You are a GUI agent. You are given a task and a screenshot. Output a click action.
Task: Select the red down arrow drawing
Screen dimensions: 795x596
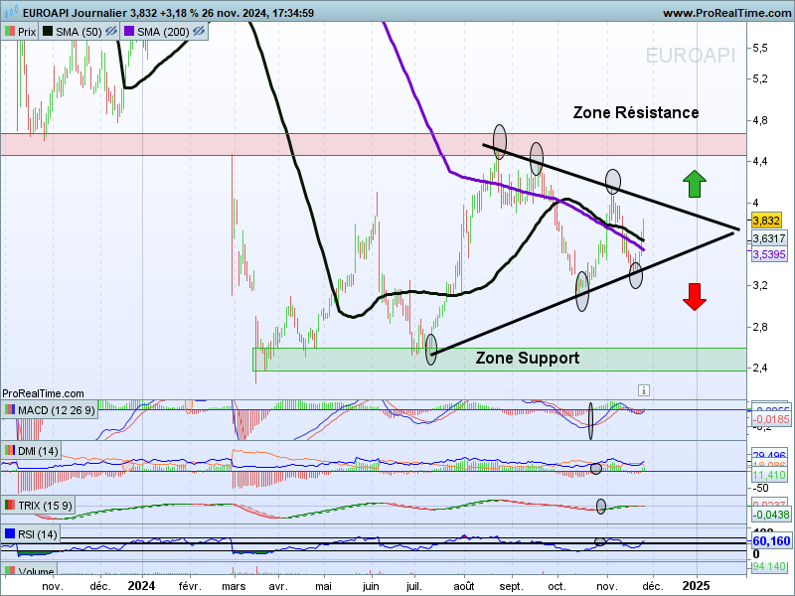[695, 296]
